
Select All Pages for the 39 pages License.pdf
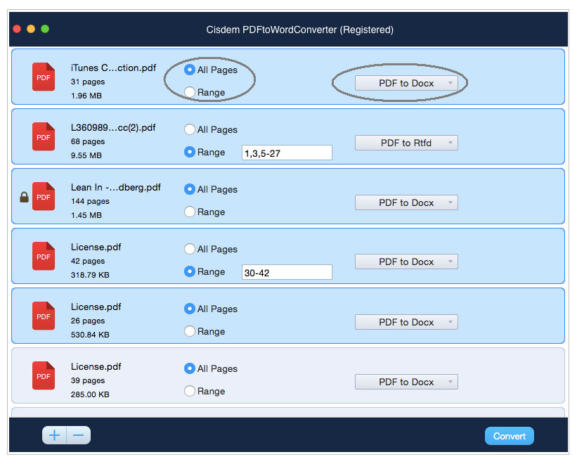coord(190,368)
